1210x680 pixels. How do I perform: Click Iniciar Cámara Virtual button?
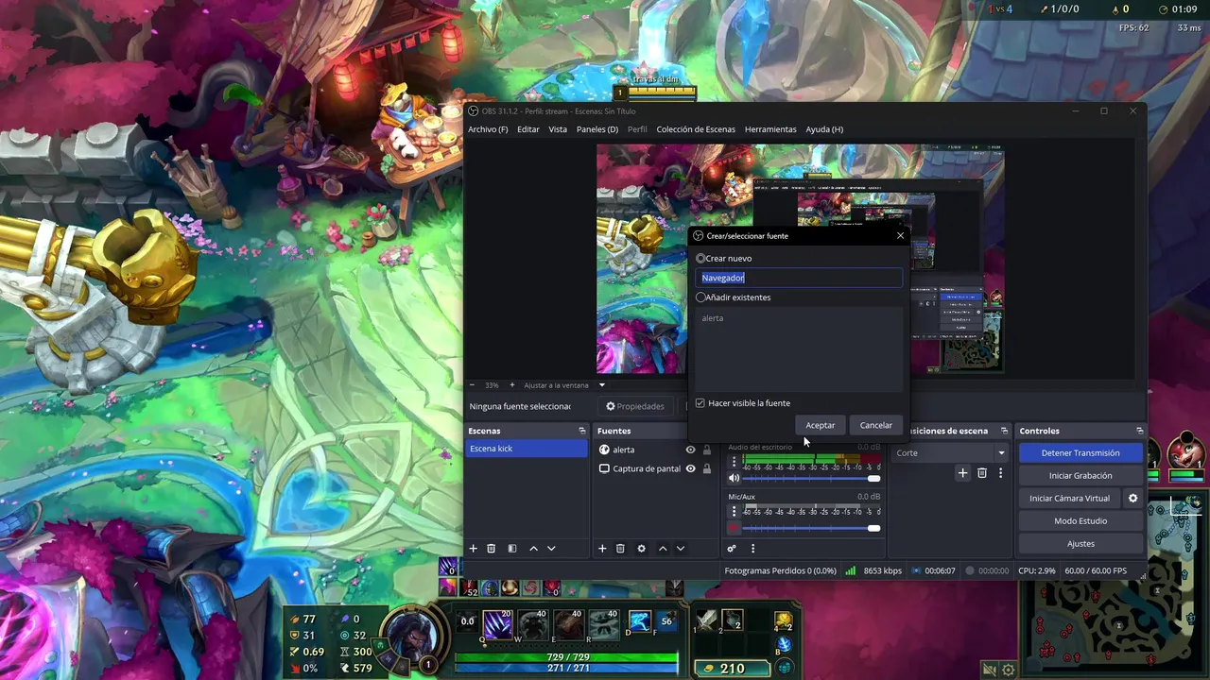coord(1069,499)
